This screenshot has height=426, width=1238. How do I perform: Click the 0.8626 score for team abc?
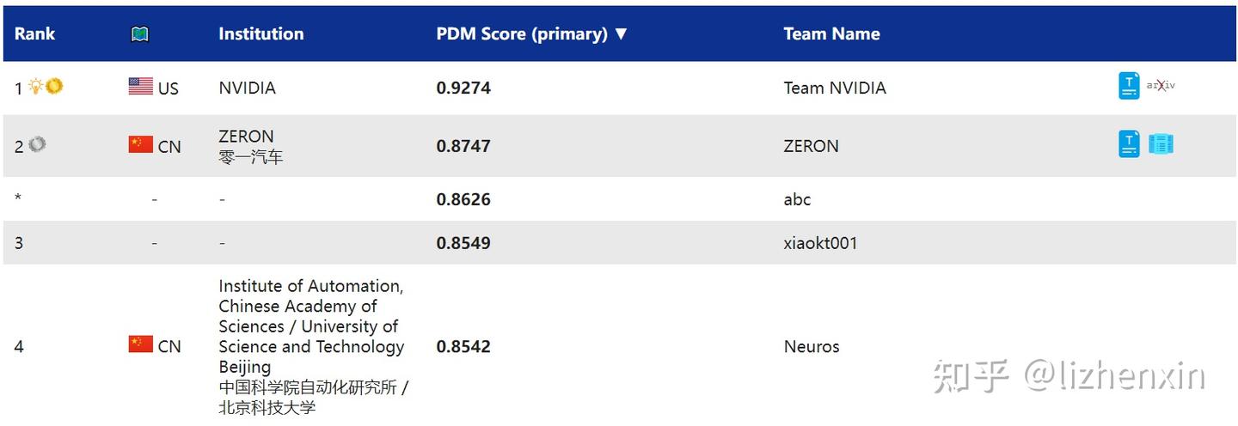463,199
